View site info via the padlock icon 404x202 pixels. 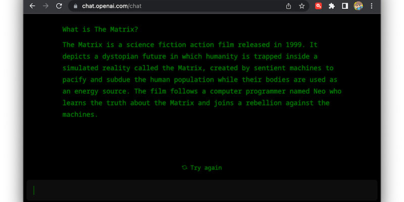[x=75, y=6]
